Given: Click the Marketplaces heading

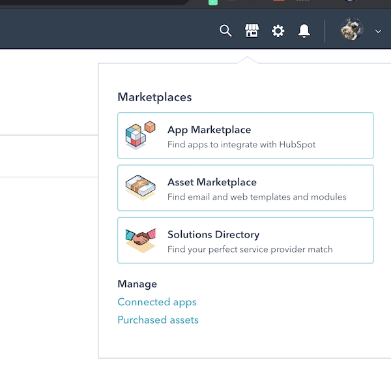Looking at the screenshot, I should tap(154, 97).
